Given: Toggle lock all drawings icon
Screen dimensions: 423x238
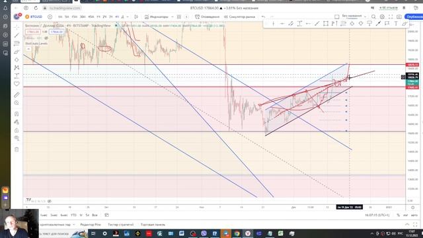Looking at the screenshot, I should [17, 131].
